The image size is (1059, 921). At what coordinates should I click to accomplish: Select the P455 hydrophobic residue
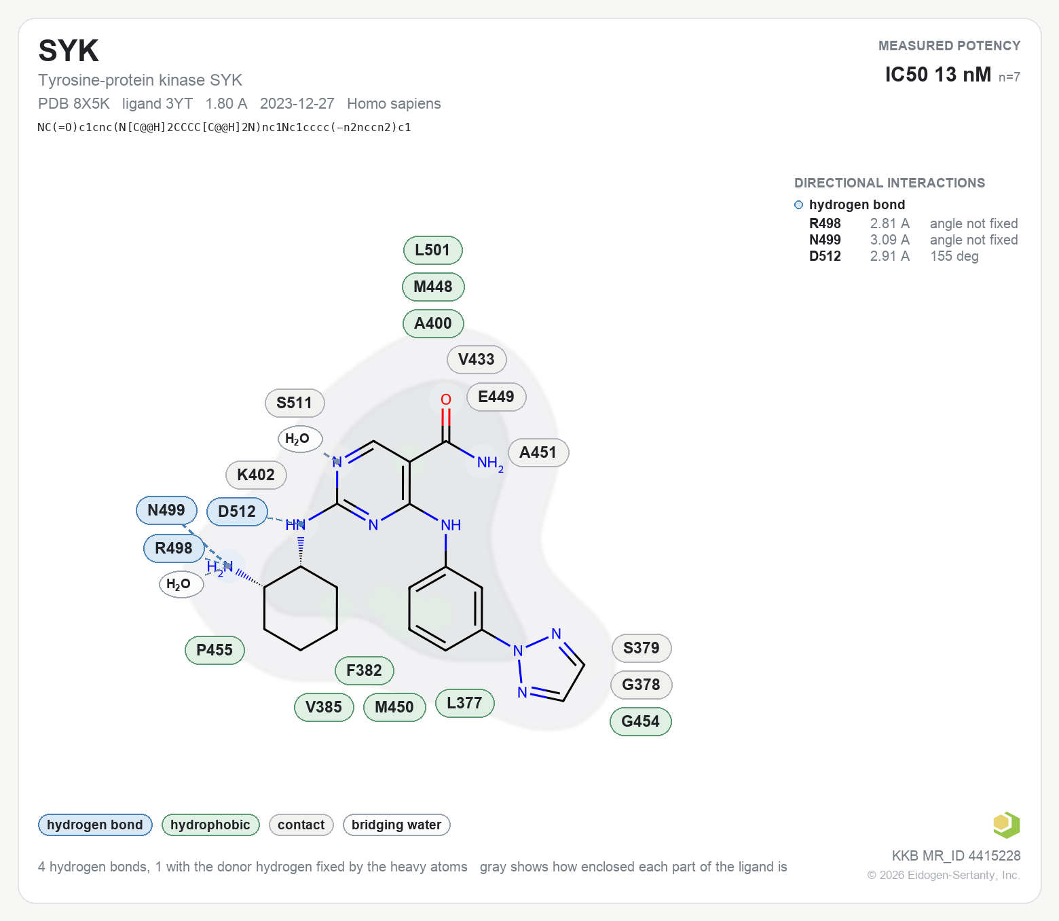[215, 650]
